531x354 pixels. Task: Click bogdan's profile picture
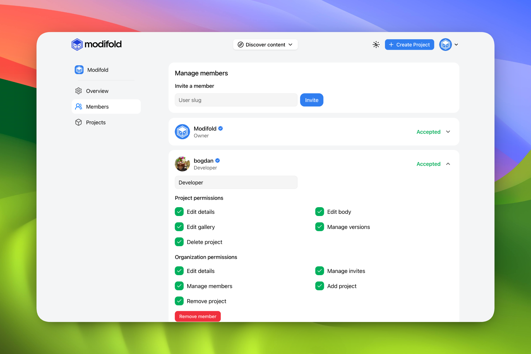click(x=182, y=164)
